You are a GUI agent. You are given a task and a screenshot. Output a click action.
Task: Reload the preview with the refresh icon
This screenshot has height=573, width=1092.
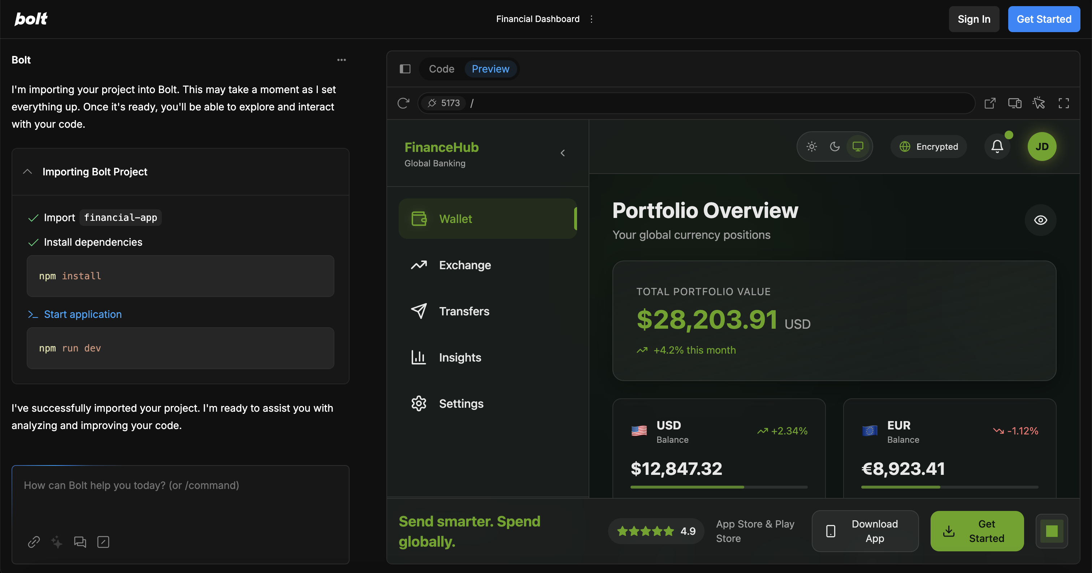click(403, 103)
